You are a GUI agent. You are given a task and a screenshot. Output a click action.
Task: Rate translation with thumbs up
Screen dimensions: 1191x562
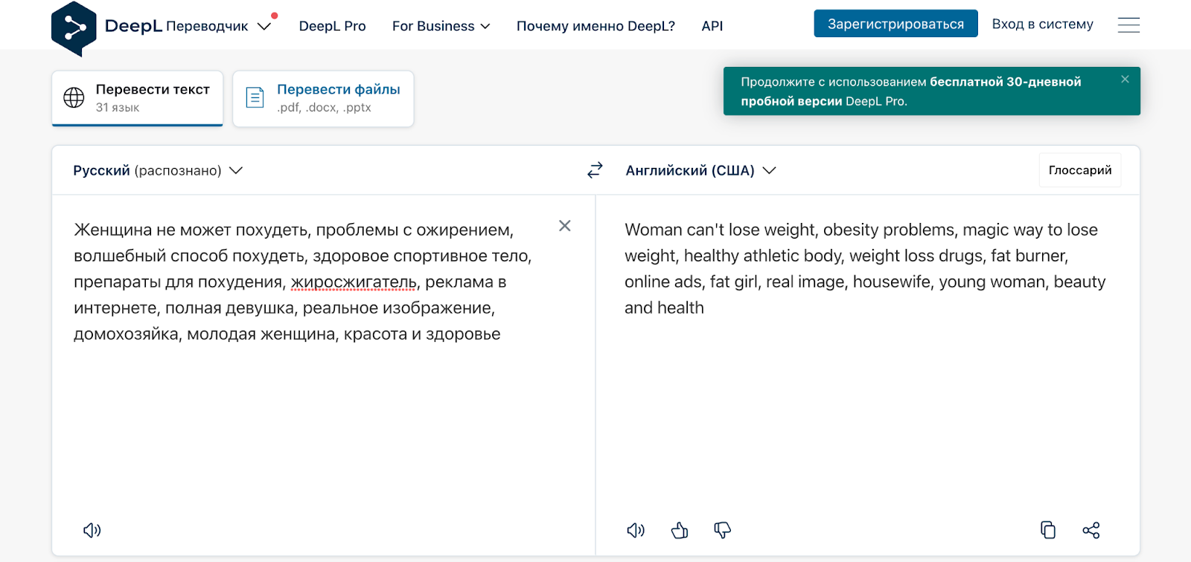click(680, 530)
